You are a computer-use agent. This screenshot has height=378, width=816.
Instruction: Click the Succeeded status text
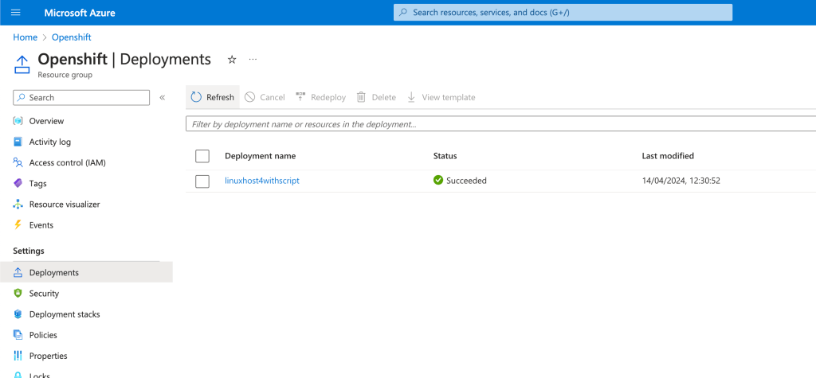(x=466, y=181)
